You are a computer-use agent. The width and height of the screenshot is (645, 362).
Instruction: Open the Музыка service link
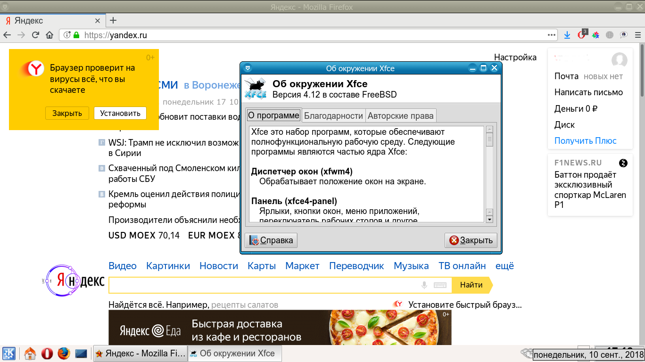point(411,266)
